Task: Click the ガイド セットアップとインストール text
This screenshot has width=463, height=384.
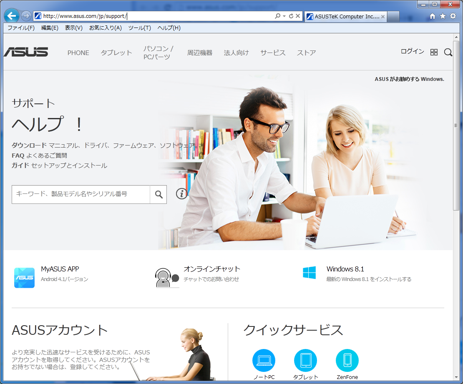Action: pos(59,166)
